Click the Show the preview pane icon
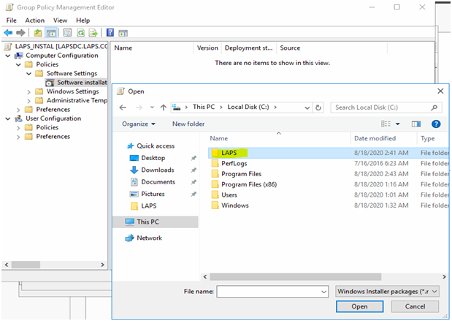 coord(416,124)
